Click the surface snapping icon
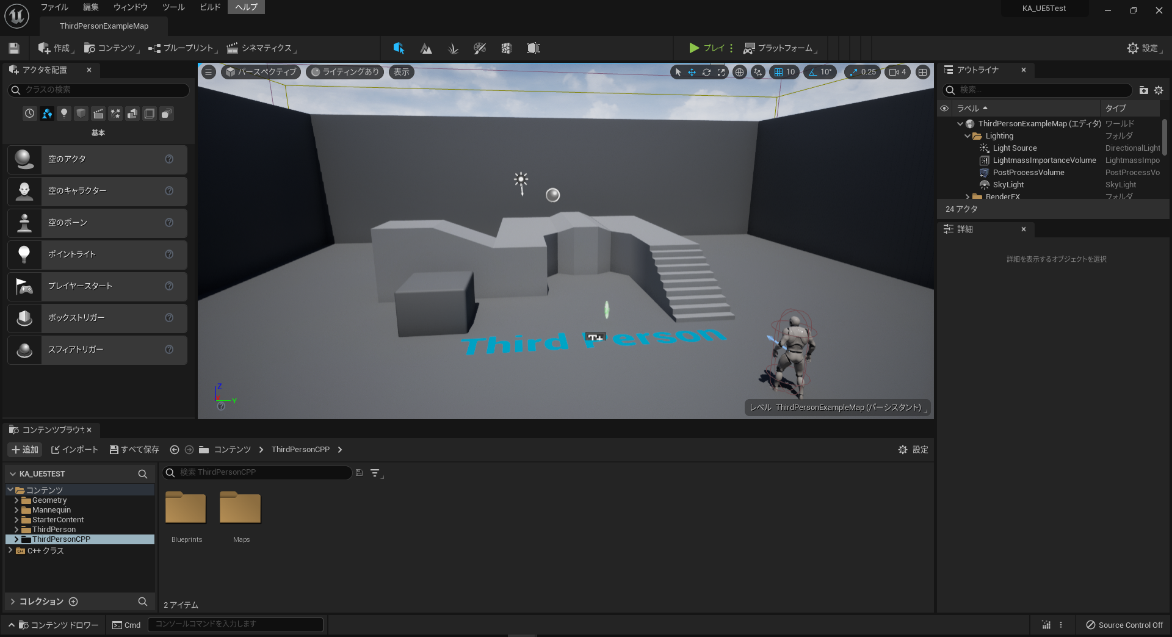1172x637 pixels. pyautogui.click(x=758, y=72)
